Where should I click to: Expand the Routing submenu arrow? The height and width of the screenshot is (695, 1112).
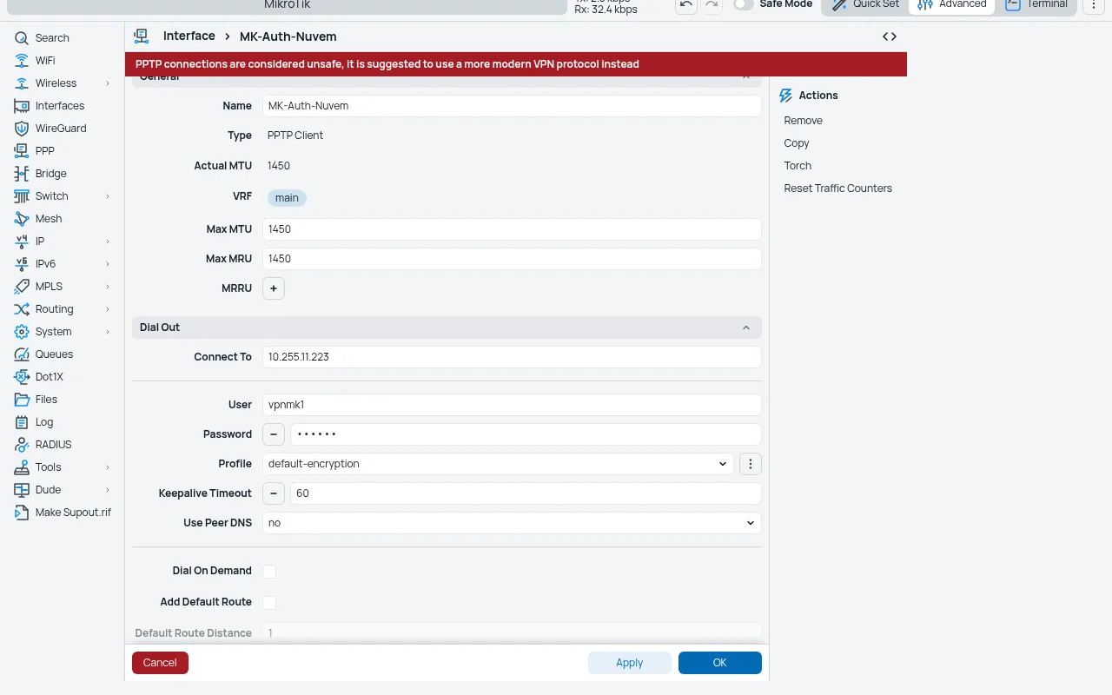[x=108, y=309]
